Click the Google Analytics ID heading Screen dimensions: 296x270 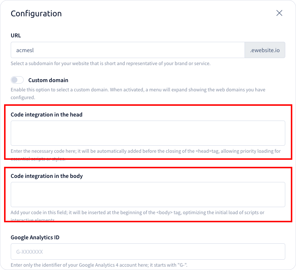(35, 237)
